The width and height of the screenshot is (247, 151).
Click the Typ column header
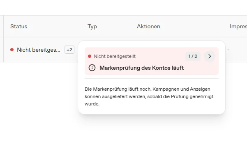click(92, 26)
